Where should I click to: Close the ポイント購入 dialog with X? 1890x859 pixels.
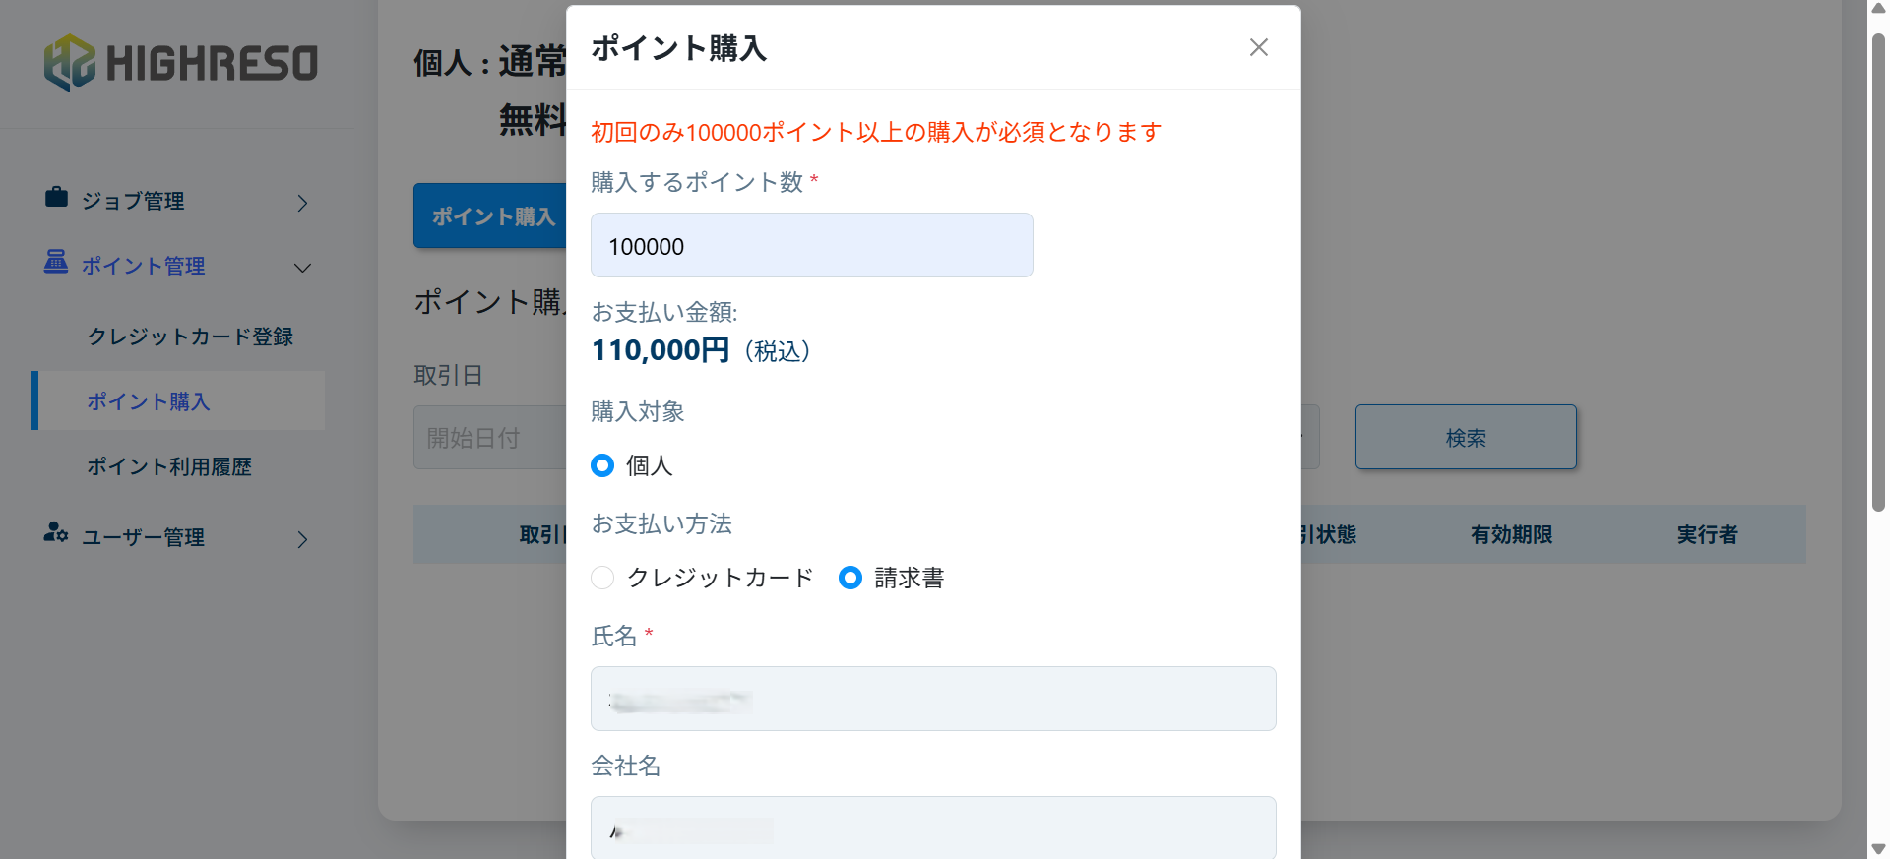click(1258, 47)
